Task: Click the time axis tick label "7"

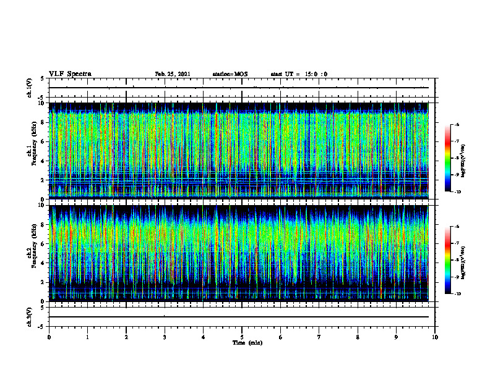Action: point(319,337)
